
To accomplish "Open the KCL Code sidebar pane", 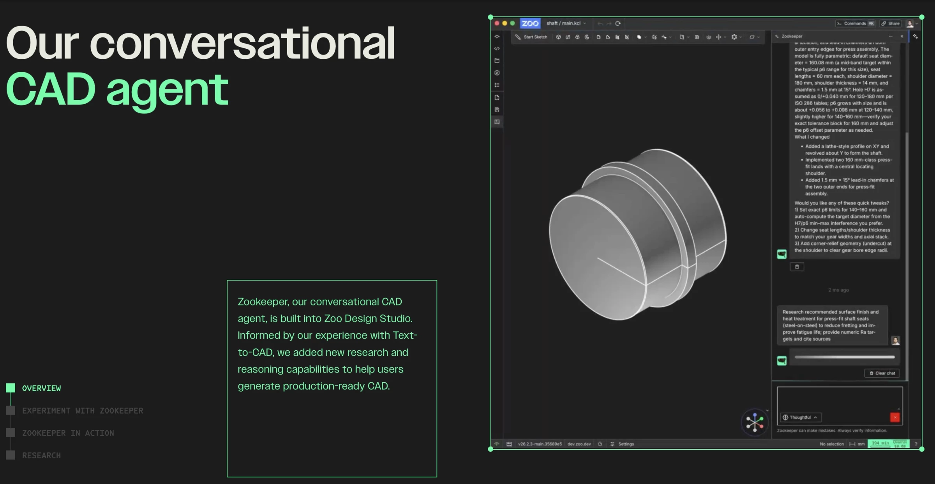I will coord(497,49).
